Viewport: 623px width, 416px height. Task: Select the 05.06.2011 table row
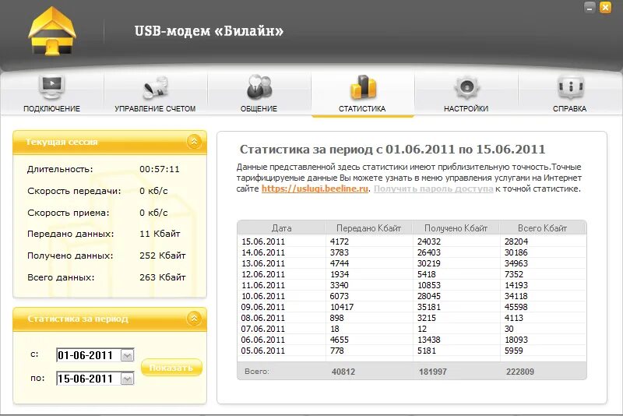tap(412, 351)
